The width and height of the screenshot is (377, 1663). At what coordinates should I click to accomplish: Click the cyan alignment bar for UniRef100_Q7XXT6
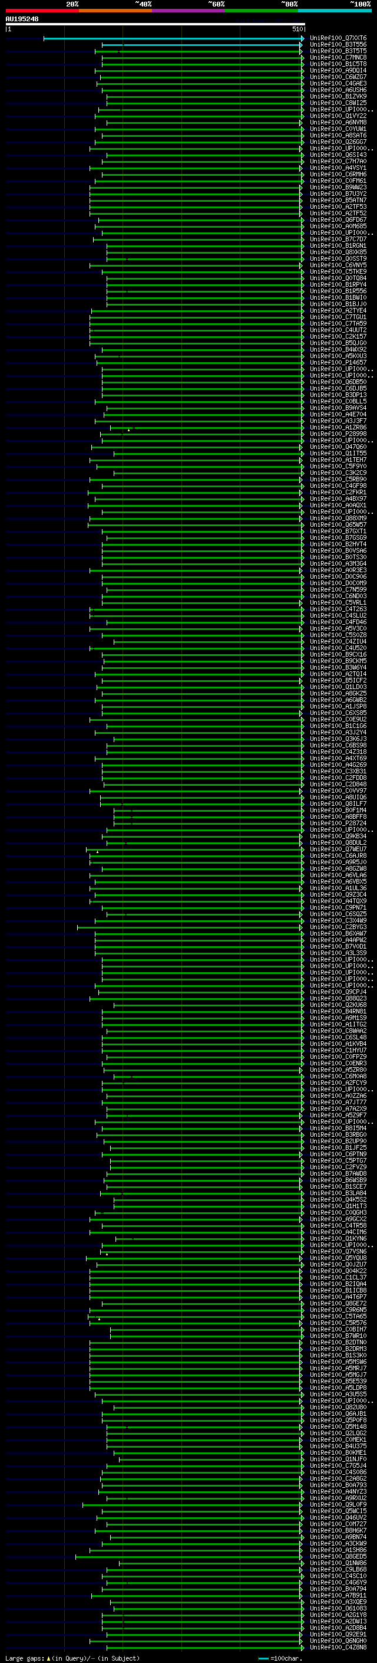[173, 38]
